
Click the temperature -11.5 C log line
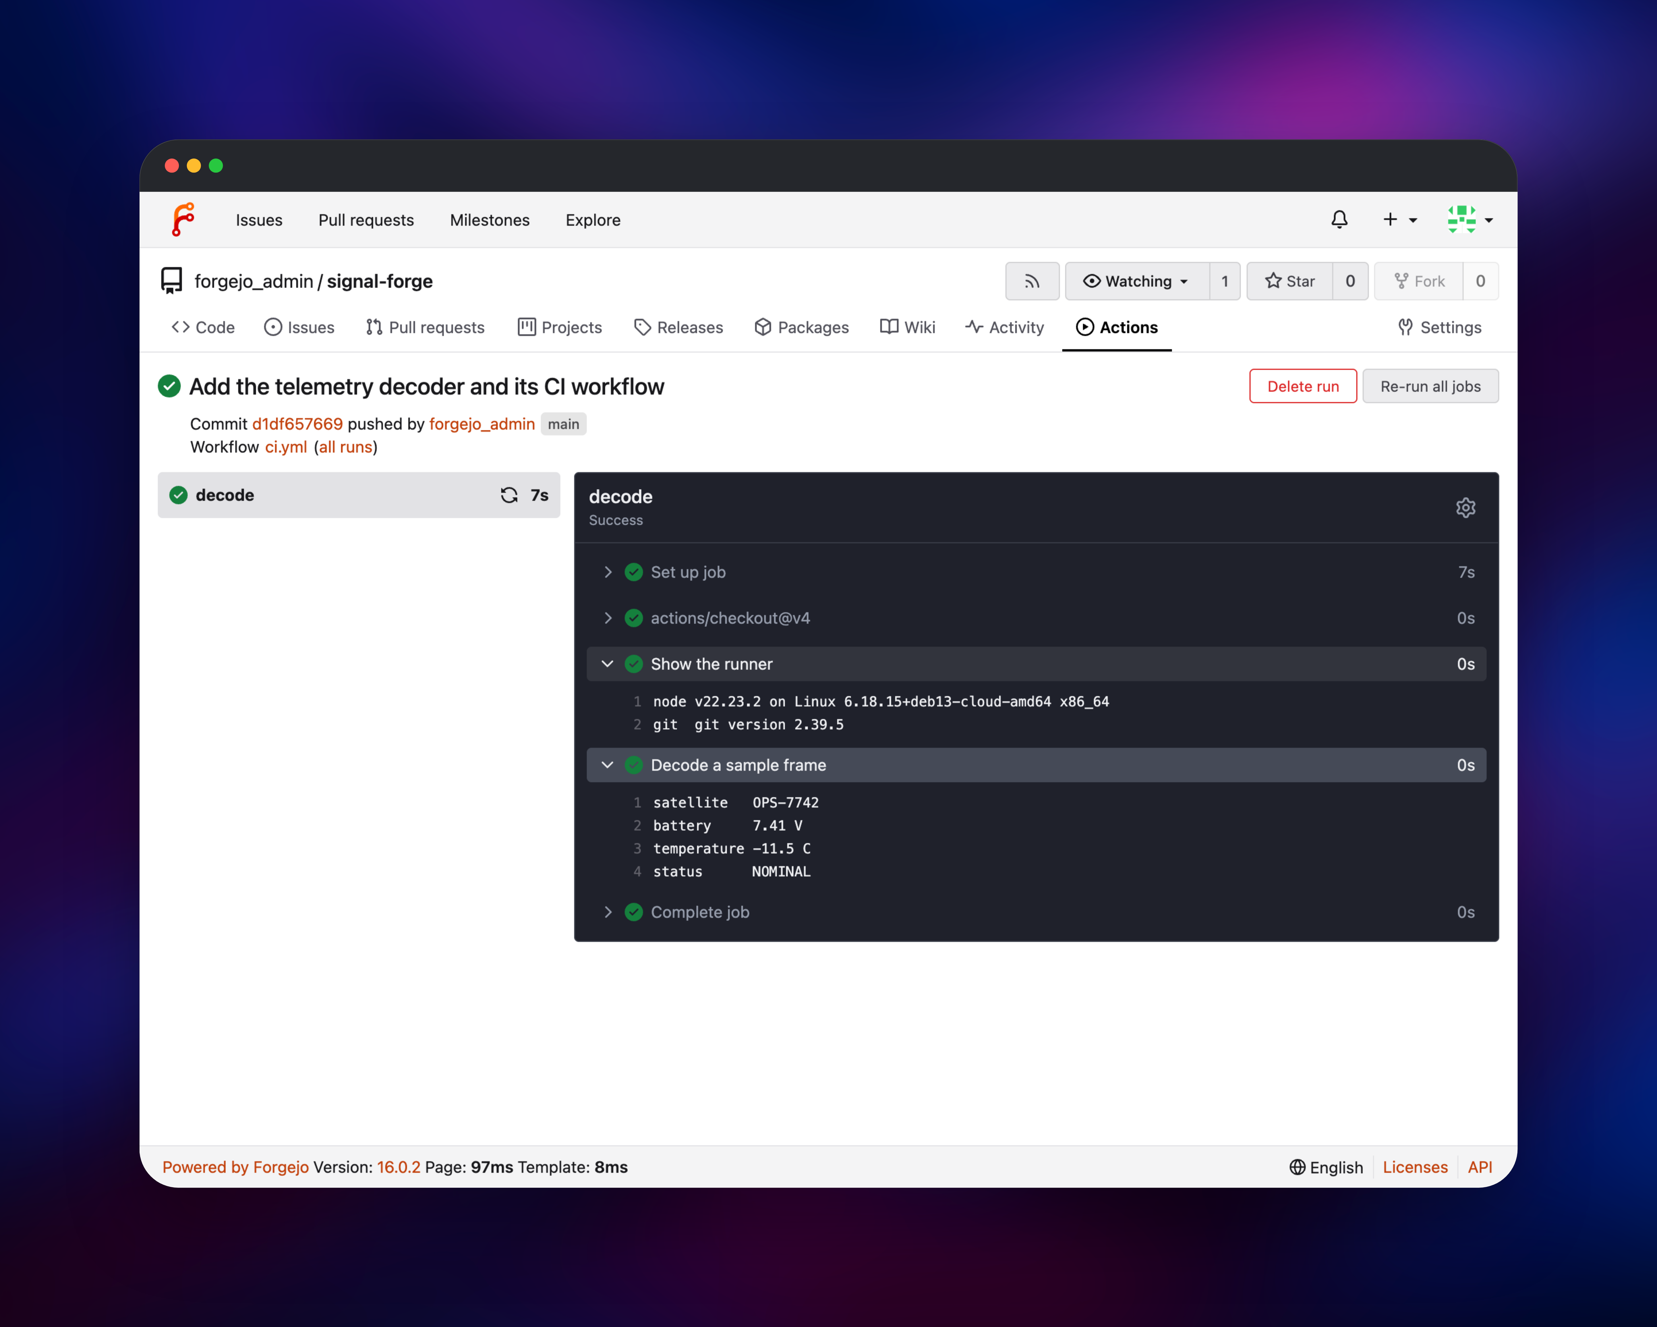(732, 849)
